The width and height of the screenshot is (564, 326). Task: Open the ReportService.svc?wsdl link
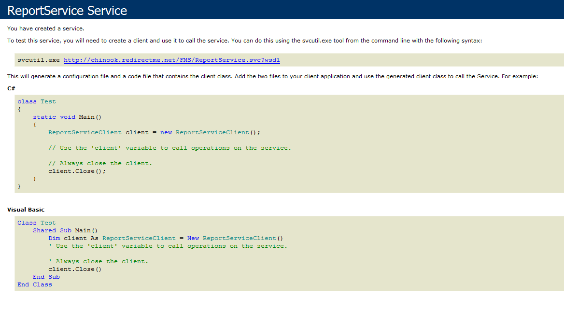[x=171, y=60]
